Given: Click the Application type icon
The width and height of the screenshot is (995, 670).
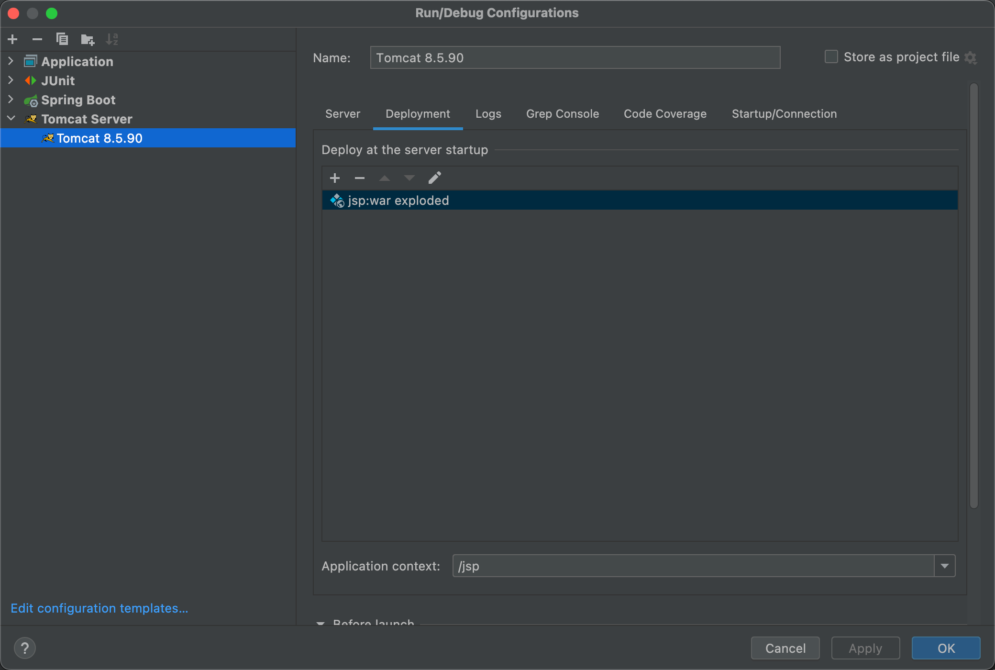Looking at the screenshot, I should 31,61.
